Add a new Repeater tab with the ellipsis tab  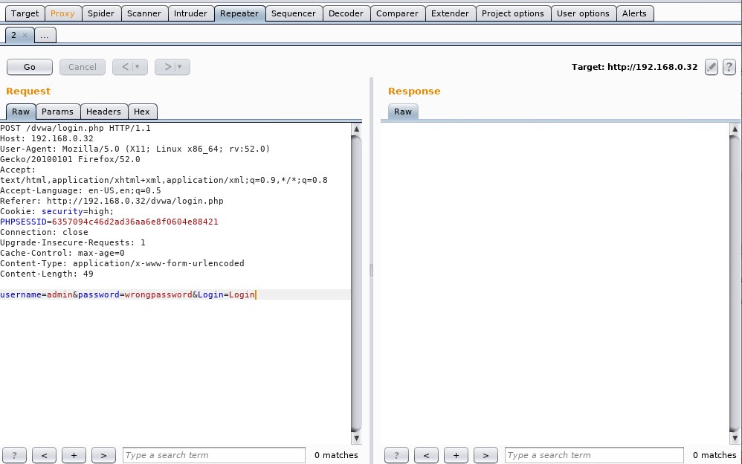pos(45,35)
